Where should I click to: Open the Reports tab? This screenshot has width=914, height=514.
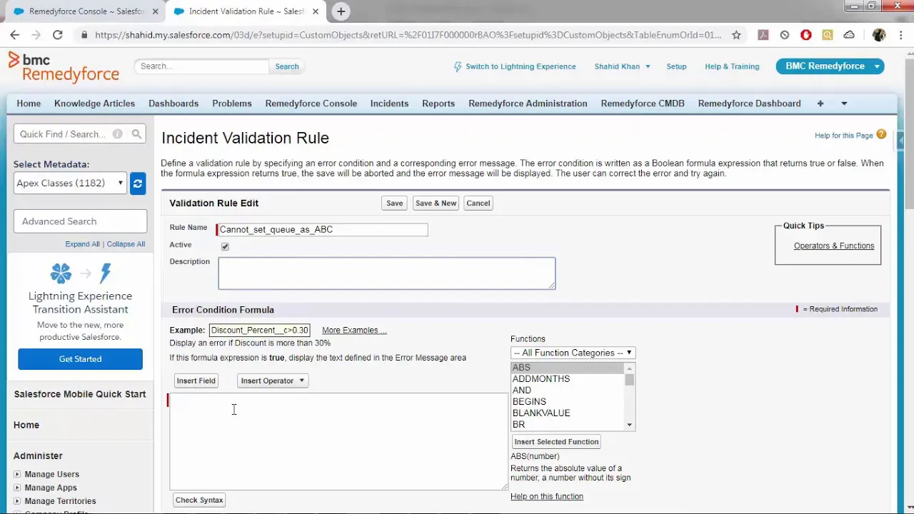(x=438, y=104)
